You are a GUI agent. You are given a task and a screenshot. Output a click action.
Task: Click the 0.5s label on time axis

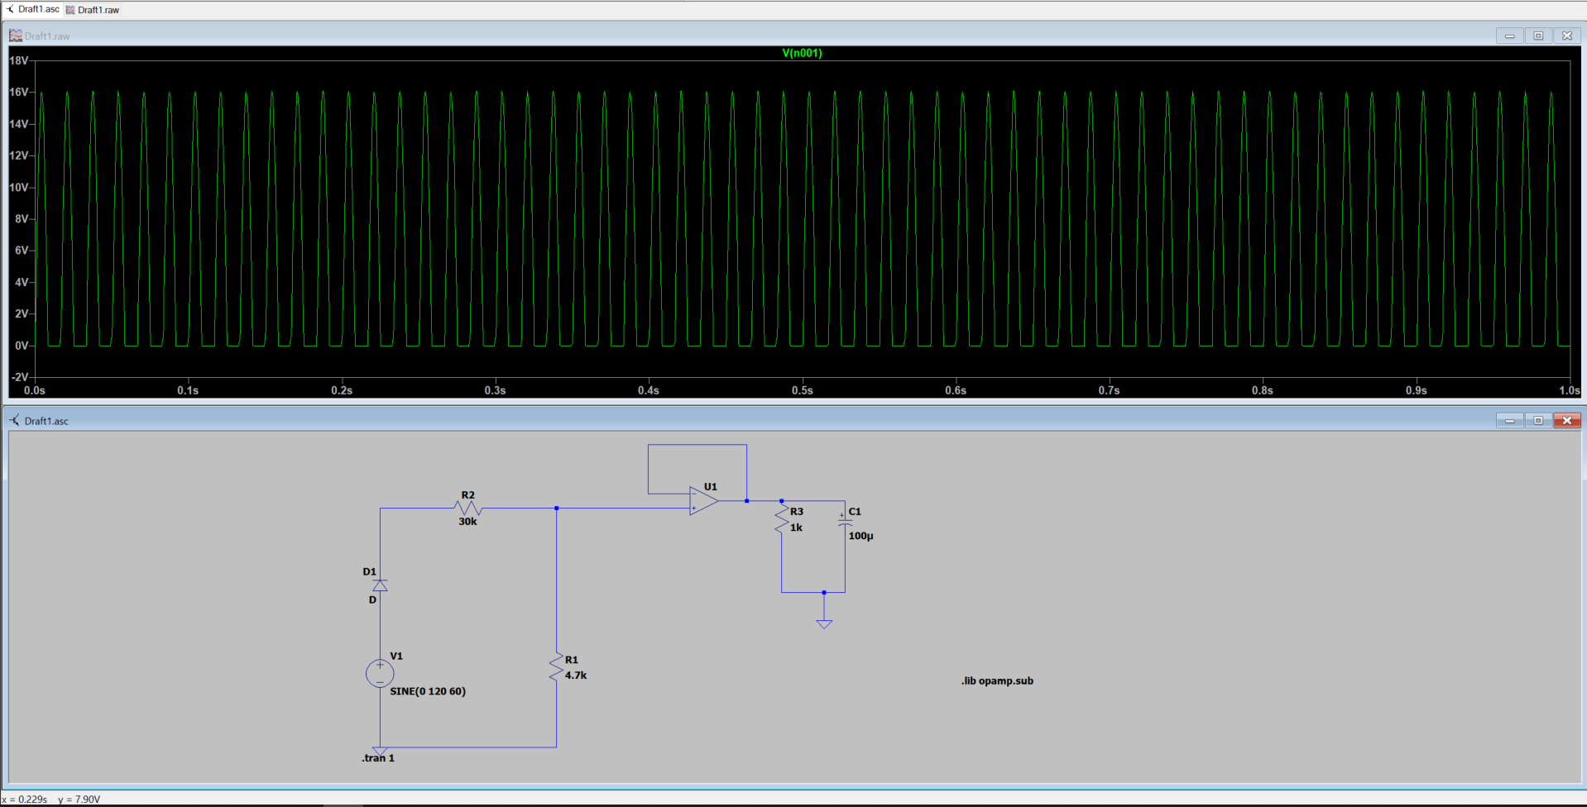[802, 390]
